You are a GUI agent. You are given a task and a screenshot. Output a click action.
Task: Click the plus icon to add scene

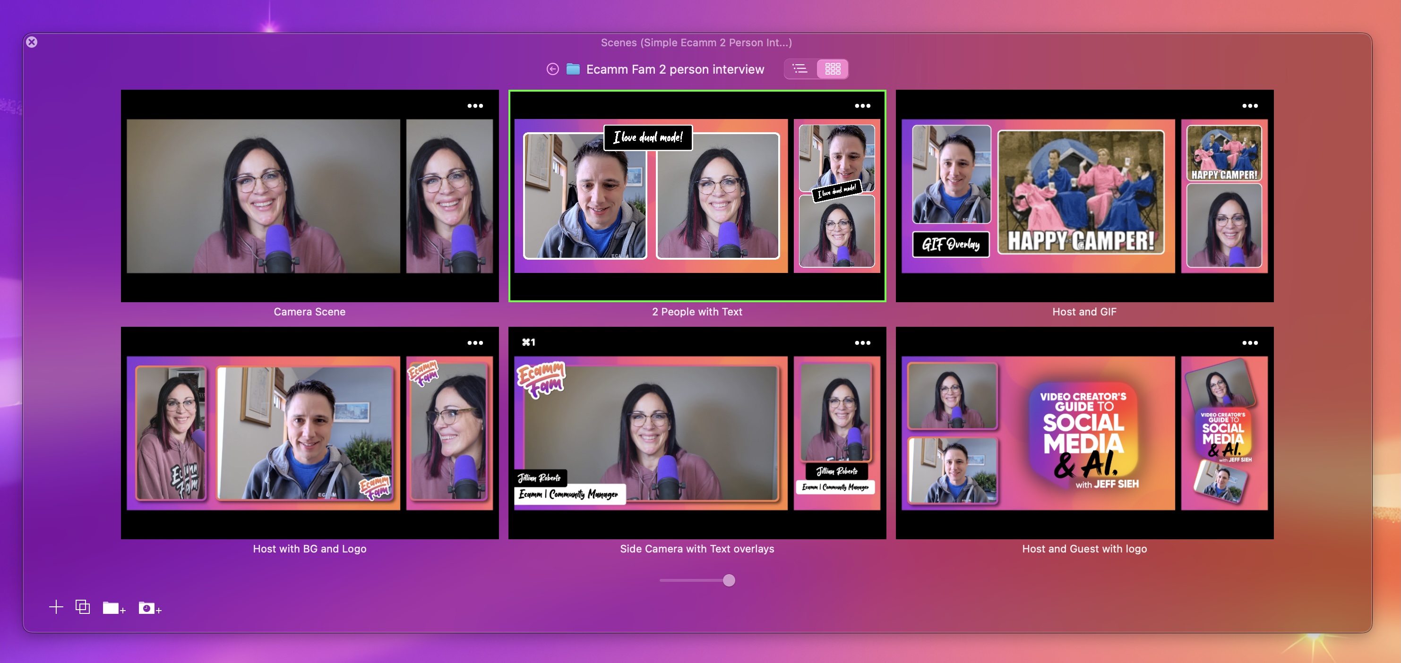point(56,607)
